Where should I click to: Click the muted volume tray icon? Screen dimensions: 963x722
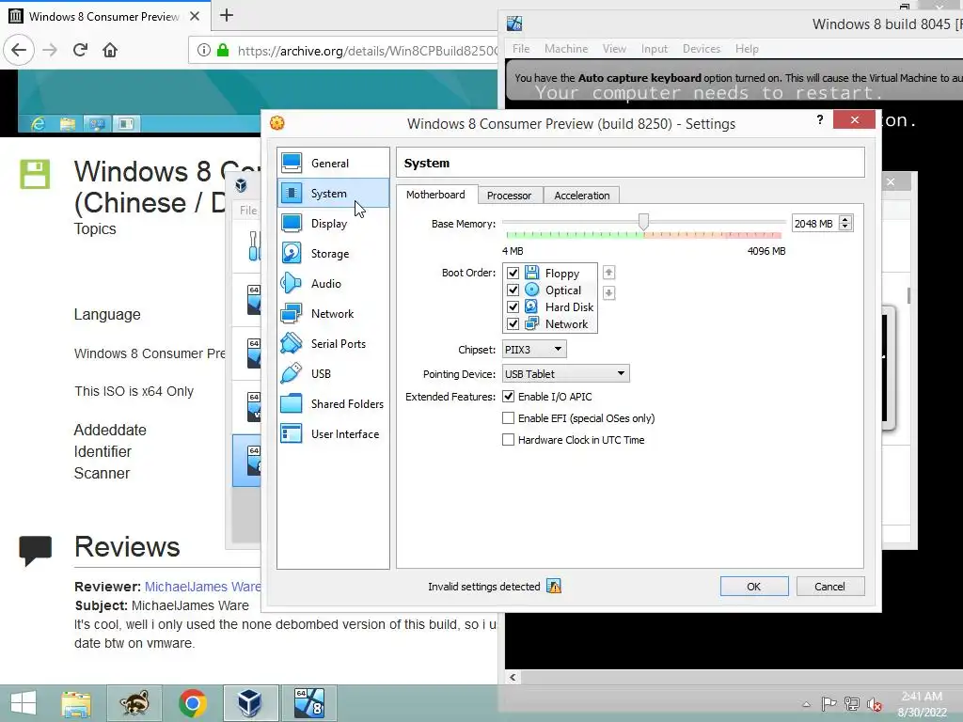point(874,704)
